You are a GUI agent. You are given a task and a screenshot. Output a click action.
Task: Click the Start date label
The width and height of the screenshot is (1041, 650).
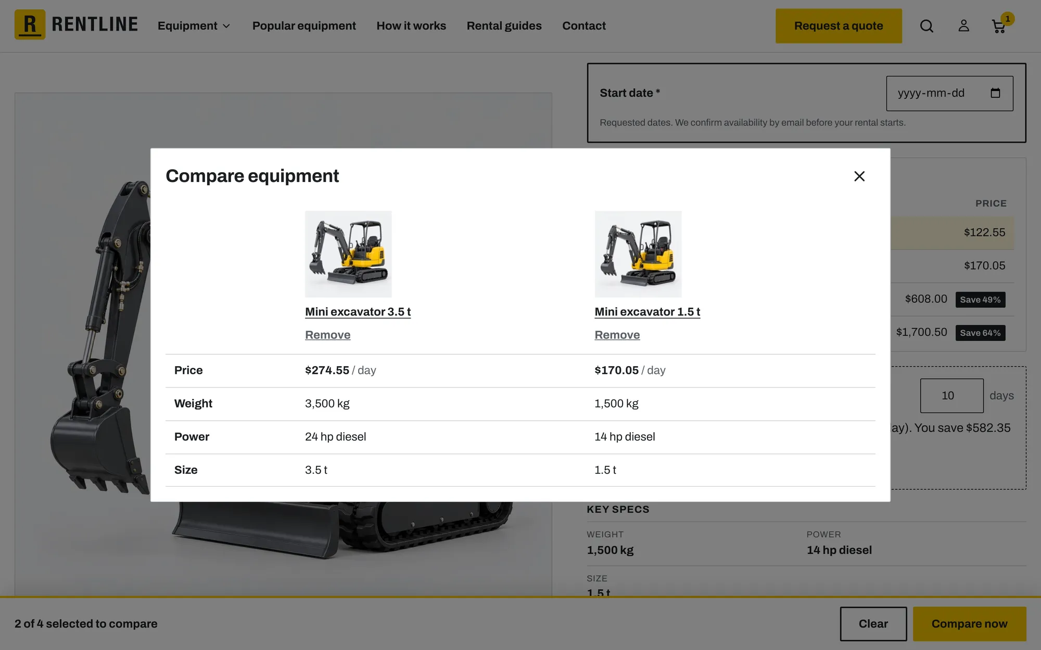[630, 93]
